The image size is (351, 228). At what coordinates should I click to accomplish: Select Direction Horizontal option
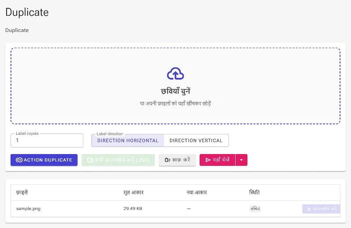click(x=128, y=140)
